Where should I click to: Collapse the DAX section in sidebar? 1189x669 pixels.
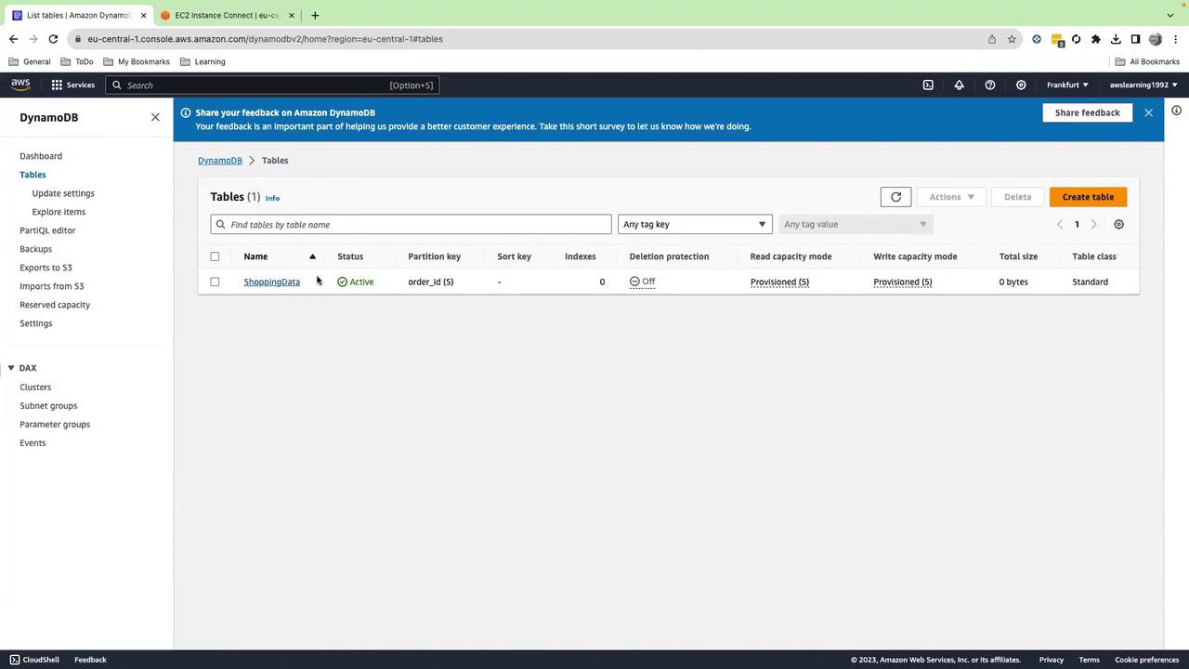[11, 368]
